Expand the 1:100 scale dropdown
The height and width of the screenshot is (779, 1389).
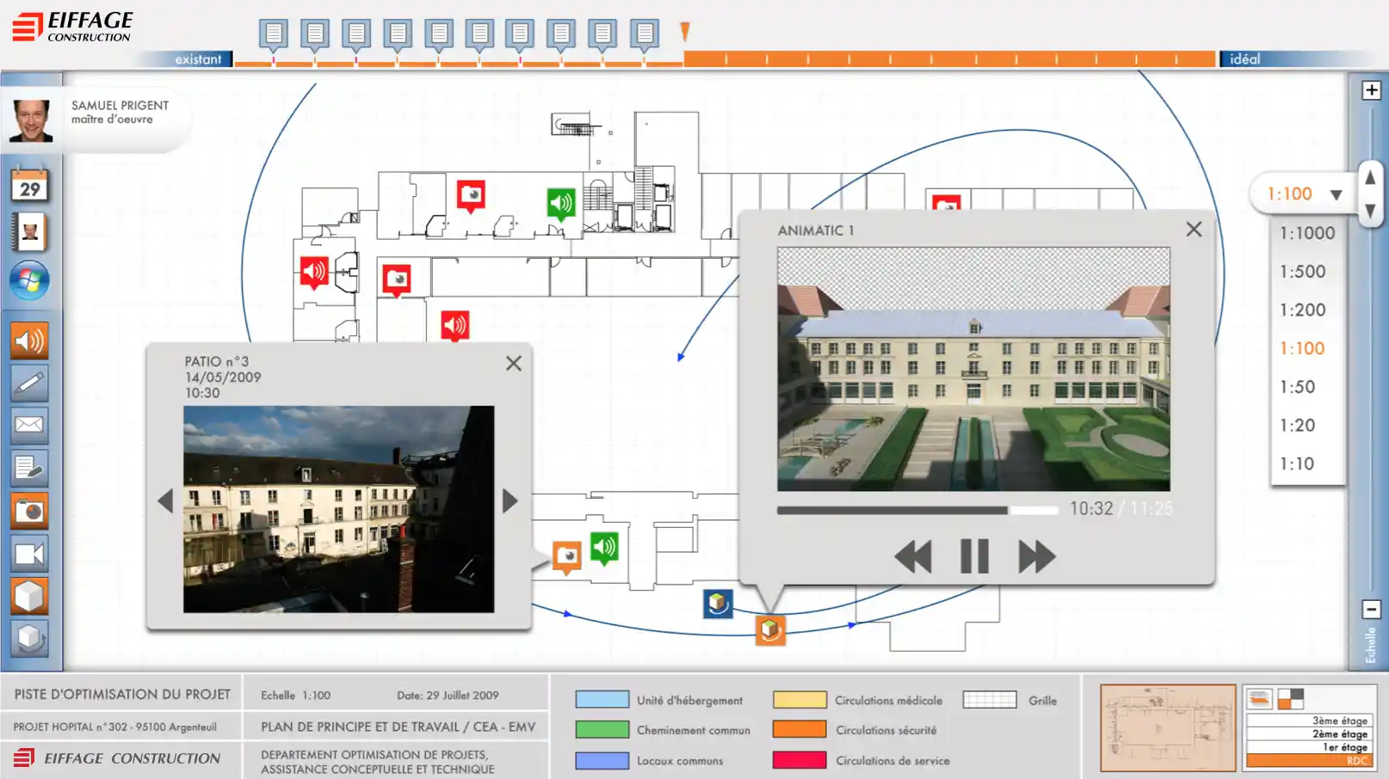click(1336, 194)
